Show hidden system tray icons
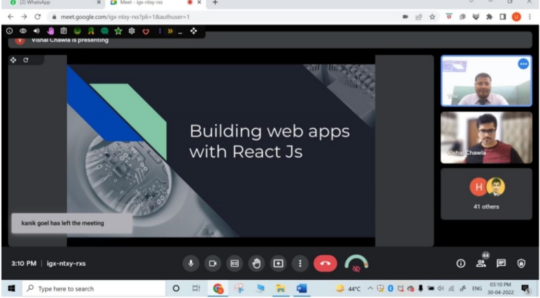Viewport: 540px width, 298px height. click(x=370, y=289)
